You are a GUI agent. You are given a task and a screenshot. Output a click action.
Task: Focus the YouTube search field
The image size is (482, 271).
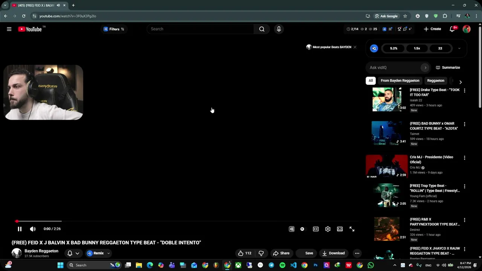(x=200, y=29)
